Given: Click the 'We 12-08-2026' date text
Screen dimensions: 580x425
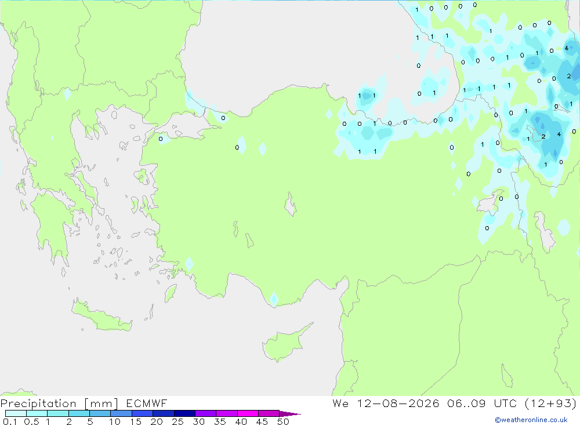Looking at the screenshot, I should (386, 403).
